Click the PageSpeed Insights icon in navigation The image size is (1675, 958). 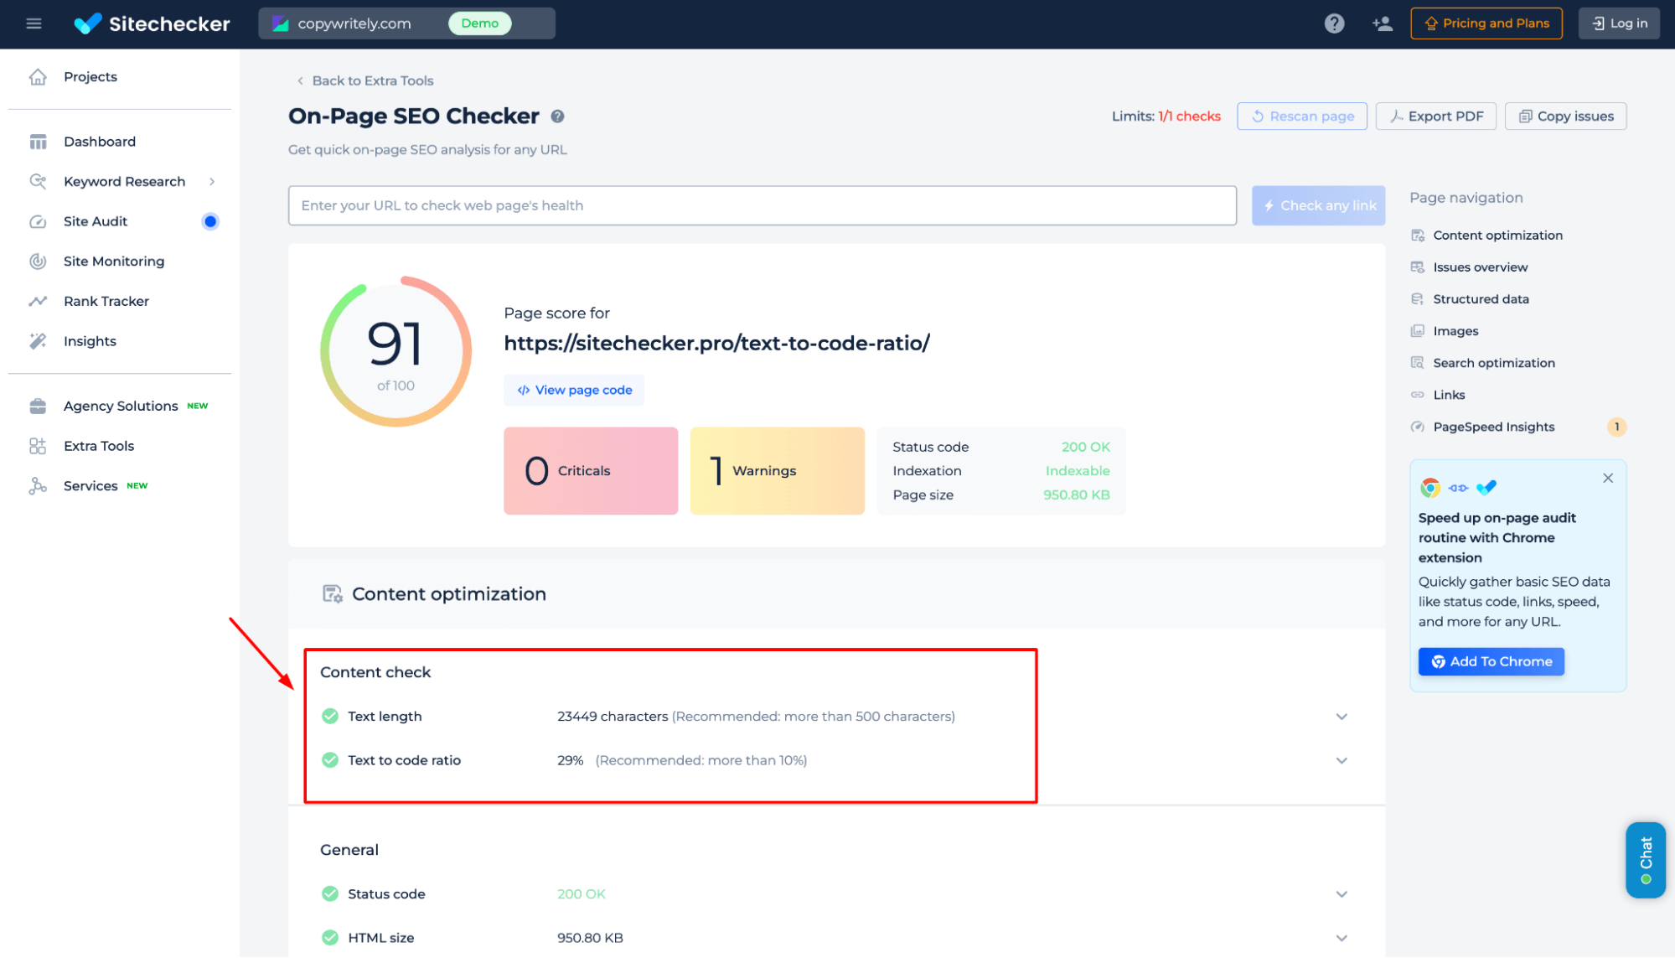pos(1417,427)
